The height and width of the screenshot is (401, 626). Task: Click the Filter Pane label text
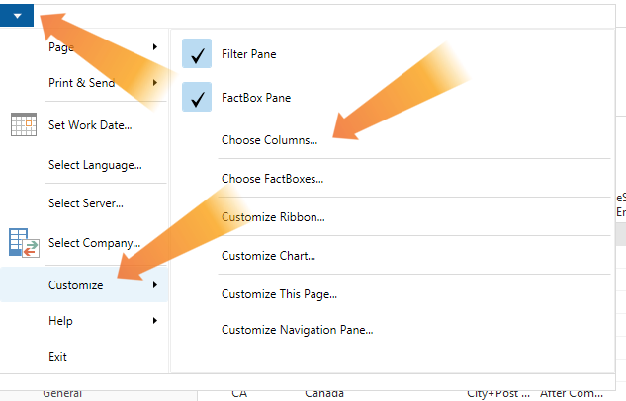[249, 54]
